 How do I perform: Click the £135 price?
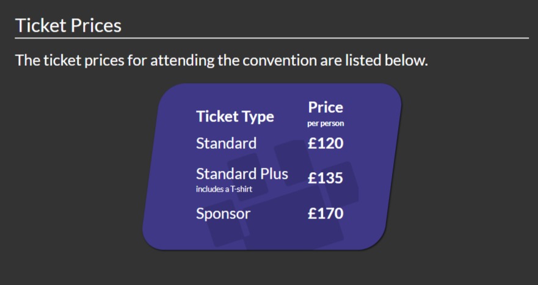325,179
